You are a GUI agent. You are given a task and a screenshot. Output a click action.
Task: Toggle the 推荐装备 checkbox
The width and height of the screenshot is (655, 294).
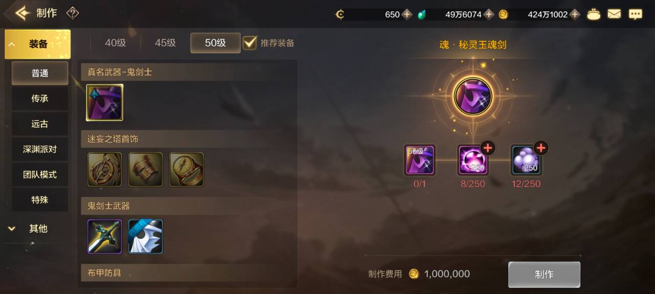coord(250,43)
